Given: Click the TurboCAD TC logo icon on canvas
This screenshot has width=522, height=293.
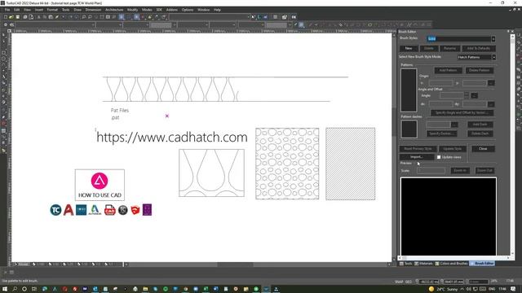Looking at the screenshot, I should (55, 210).
